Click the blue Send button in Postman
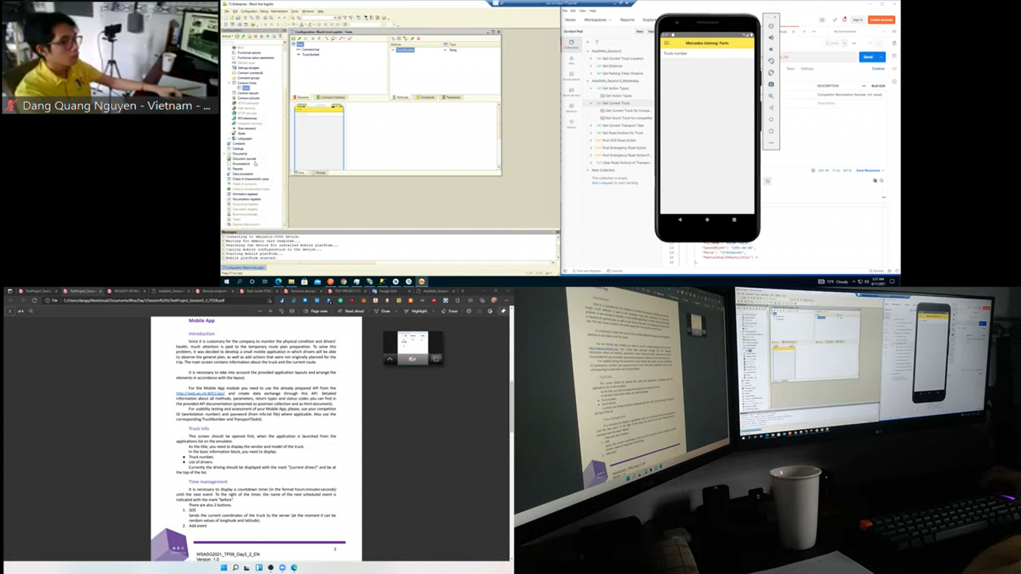 pos(868,57)
